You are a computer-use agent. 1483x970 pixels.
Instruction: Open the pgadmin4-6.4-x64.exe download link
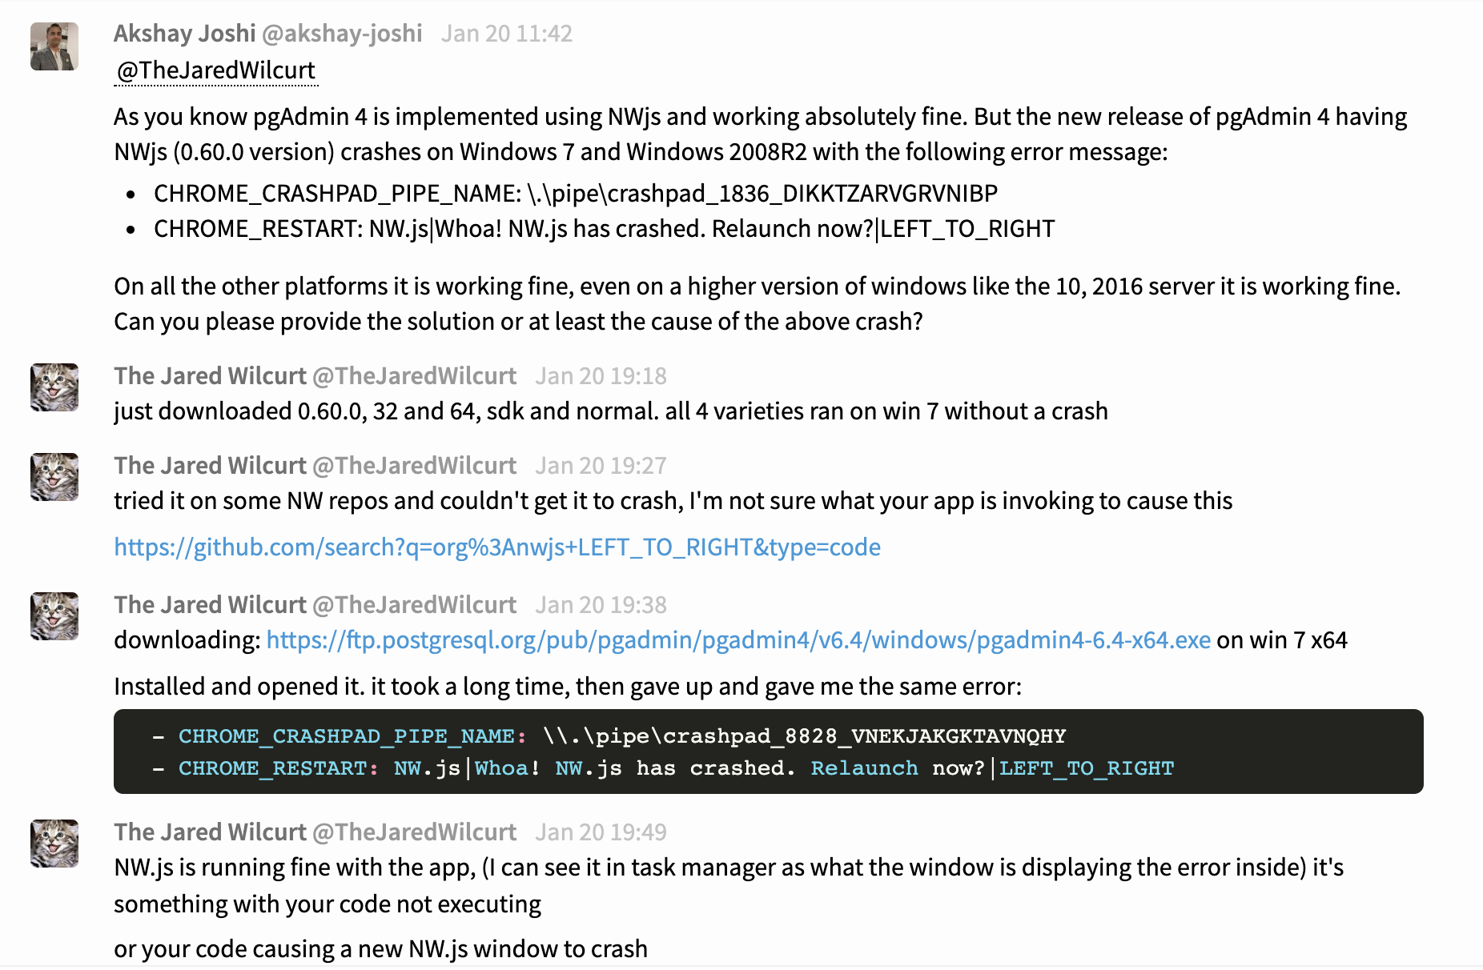[x=738, y=640]
